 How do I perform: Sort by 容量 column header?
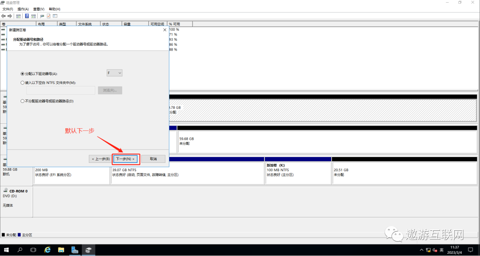pos(135,24)
